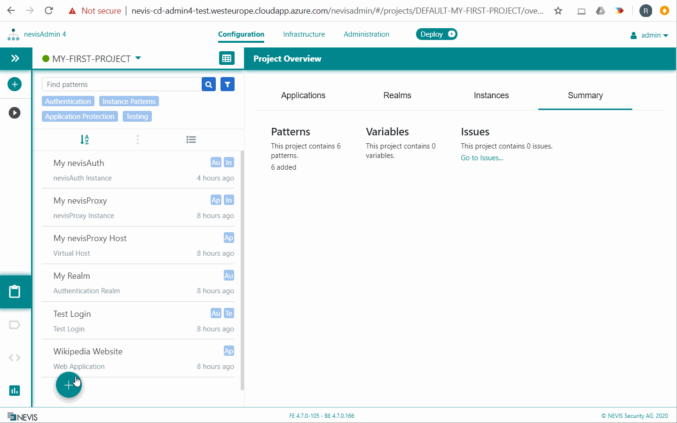
Task: Bookmark this page with the star icon
Action: point(558,11)
